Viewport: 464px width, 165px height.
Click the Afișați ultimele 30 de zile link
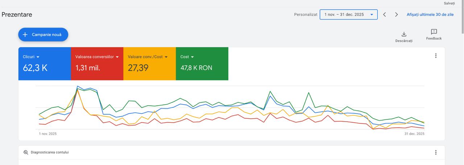(430, 14)
